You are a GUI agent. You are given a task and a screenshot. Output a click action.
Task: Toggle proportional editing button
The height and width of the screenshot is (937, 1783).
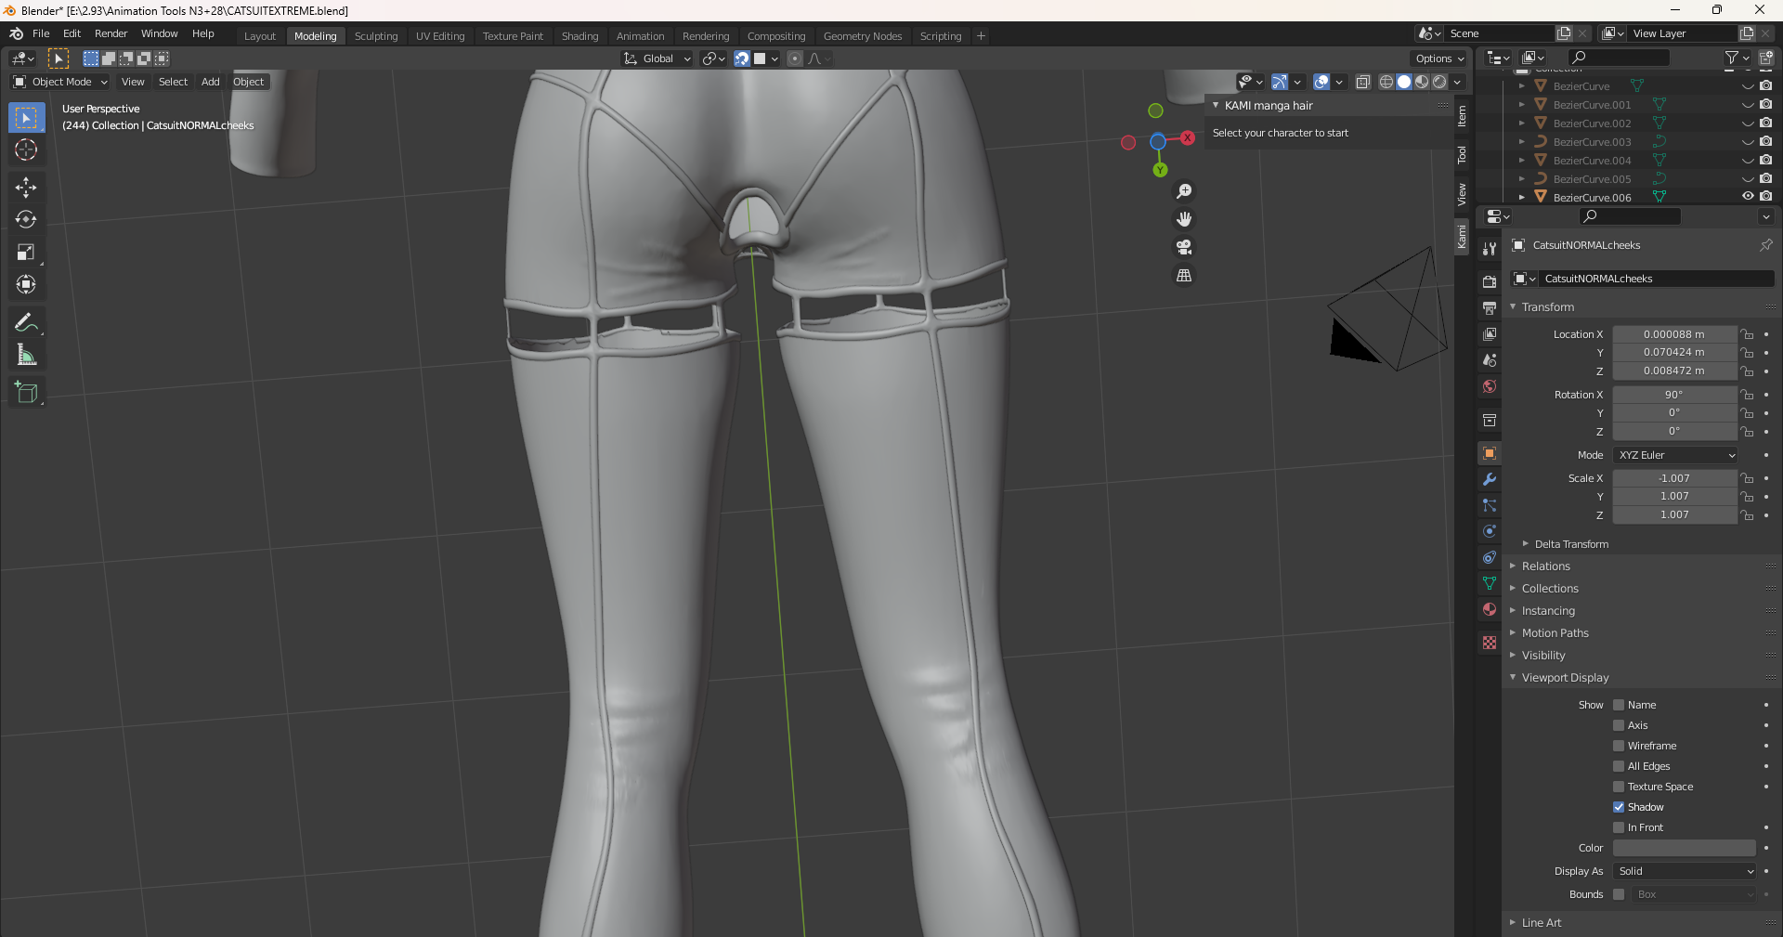[x=795, y=59]
